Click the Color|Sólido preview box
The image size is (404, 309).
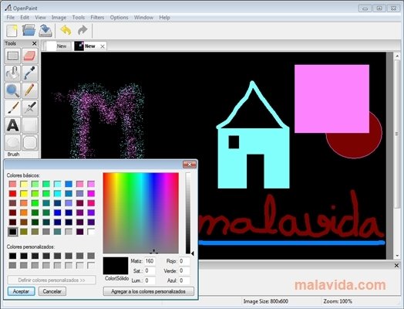(116, 266)
